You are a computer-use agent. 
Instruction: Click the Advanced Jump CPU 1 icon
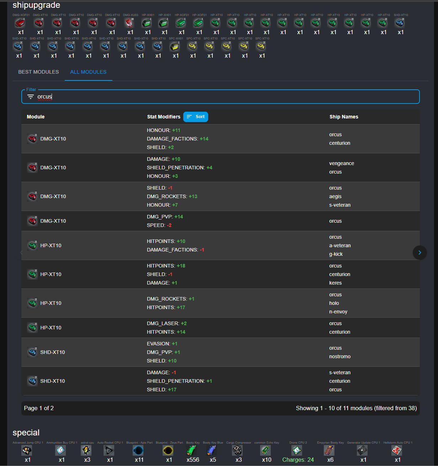pos(27,450)
